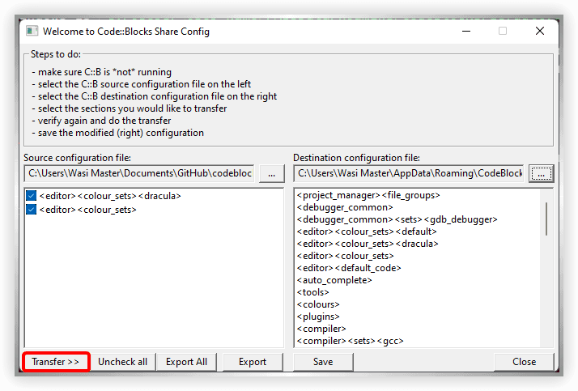Browse for source configuration file

click(272, 173)
